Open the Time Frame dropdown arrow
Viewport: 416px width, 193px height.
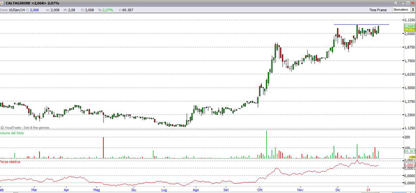(413, 10)
